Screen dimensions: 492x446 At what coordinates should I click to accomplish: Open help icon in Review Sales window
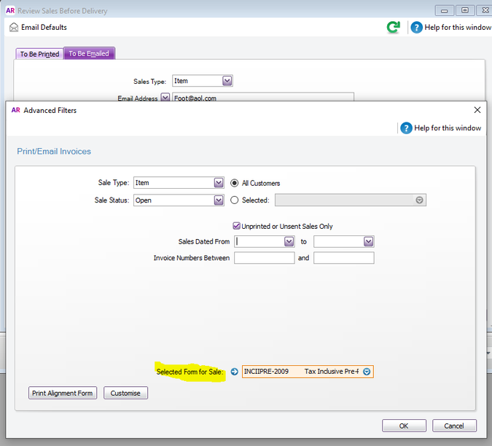coord(416,27)
